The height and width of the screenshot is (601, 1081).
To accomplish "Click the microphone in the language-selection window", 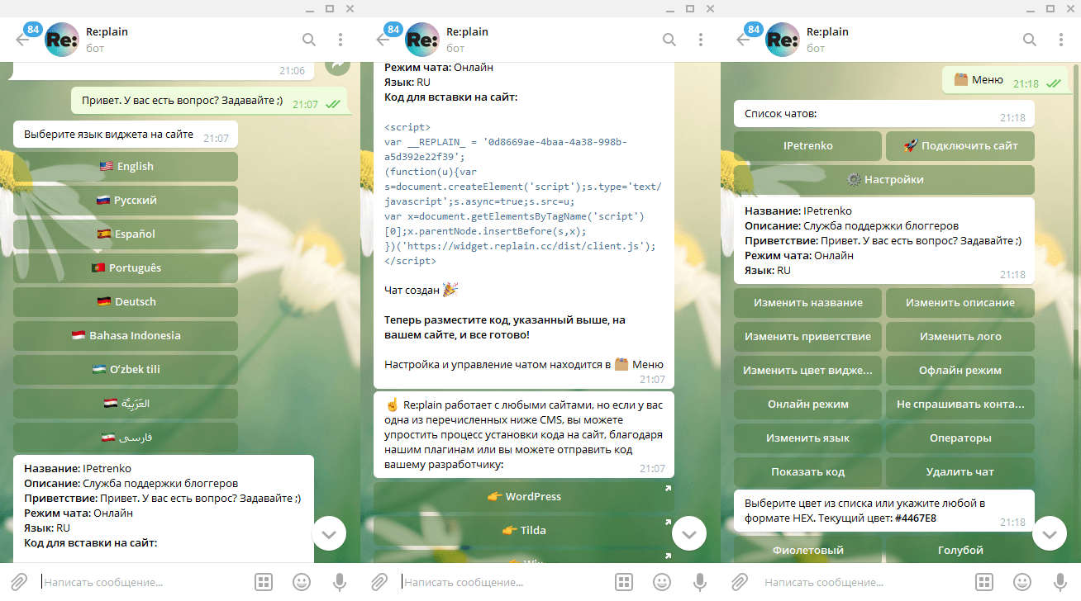I will pyautogui.click(x=339, y=582).
